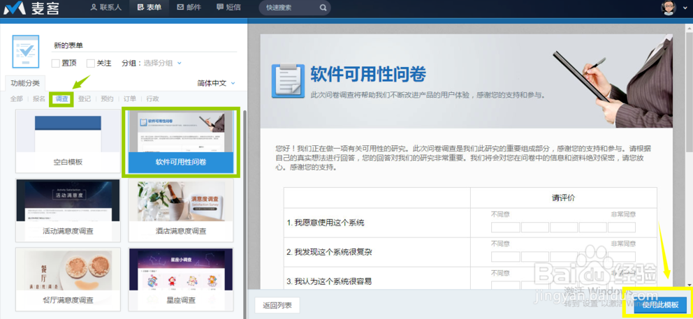Enable the 置顶 checkbox

point(56,64)
